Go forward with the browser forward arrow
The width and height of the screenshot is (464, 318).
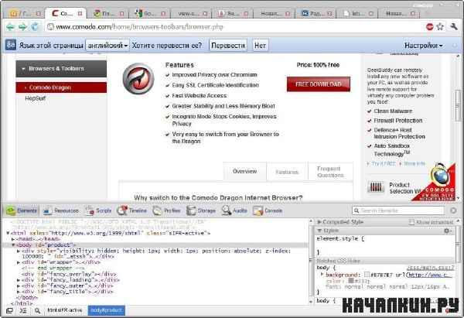(22, 27)
